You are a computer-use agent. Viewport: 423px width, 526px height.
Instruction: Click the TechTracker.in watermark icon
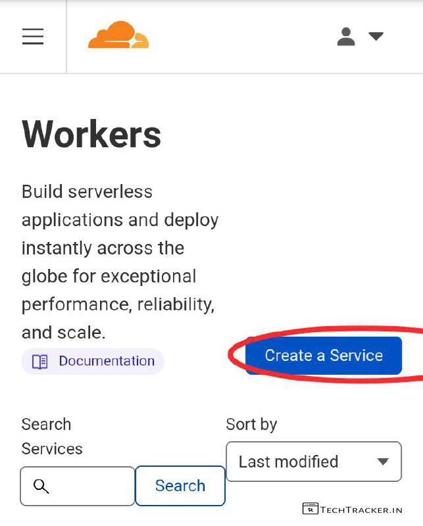tap(311, 508)
